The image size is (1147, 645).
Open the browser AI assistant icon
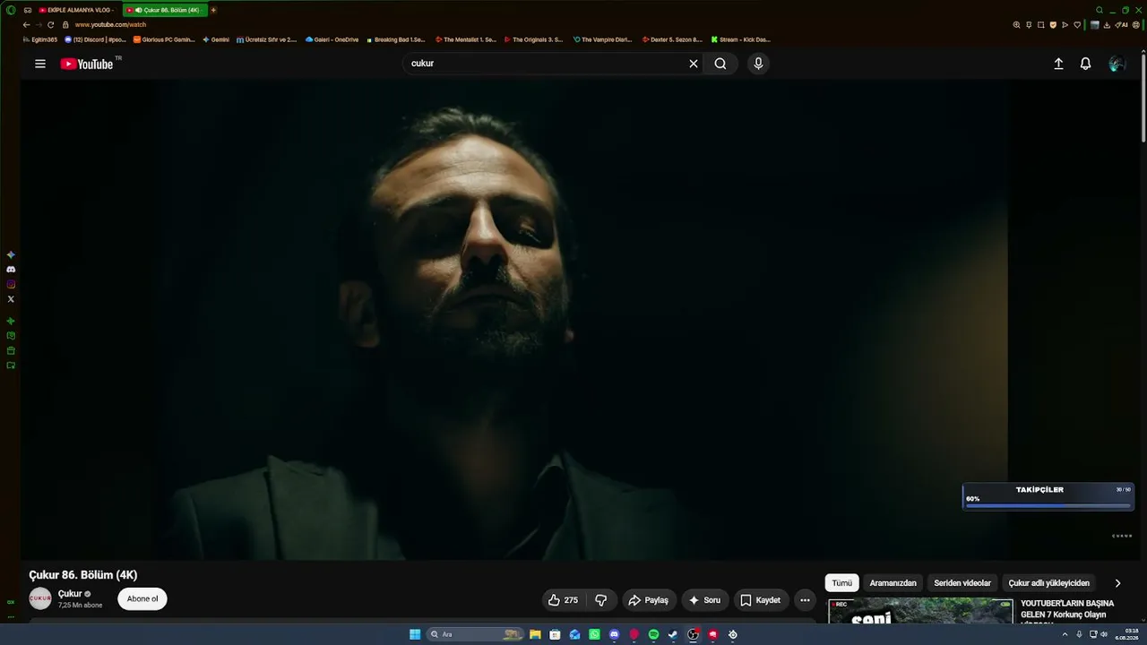click(x=1122, y=25)
